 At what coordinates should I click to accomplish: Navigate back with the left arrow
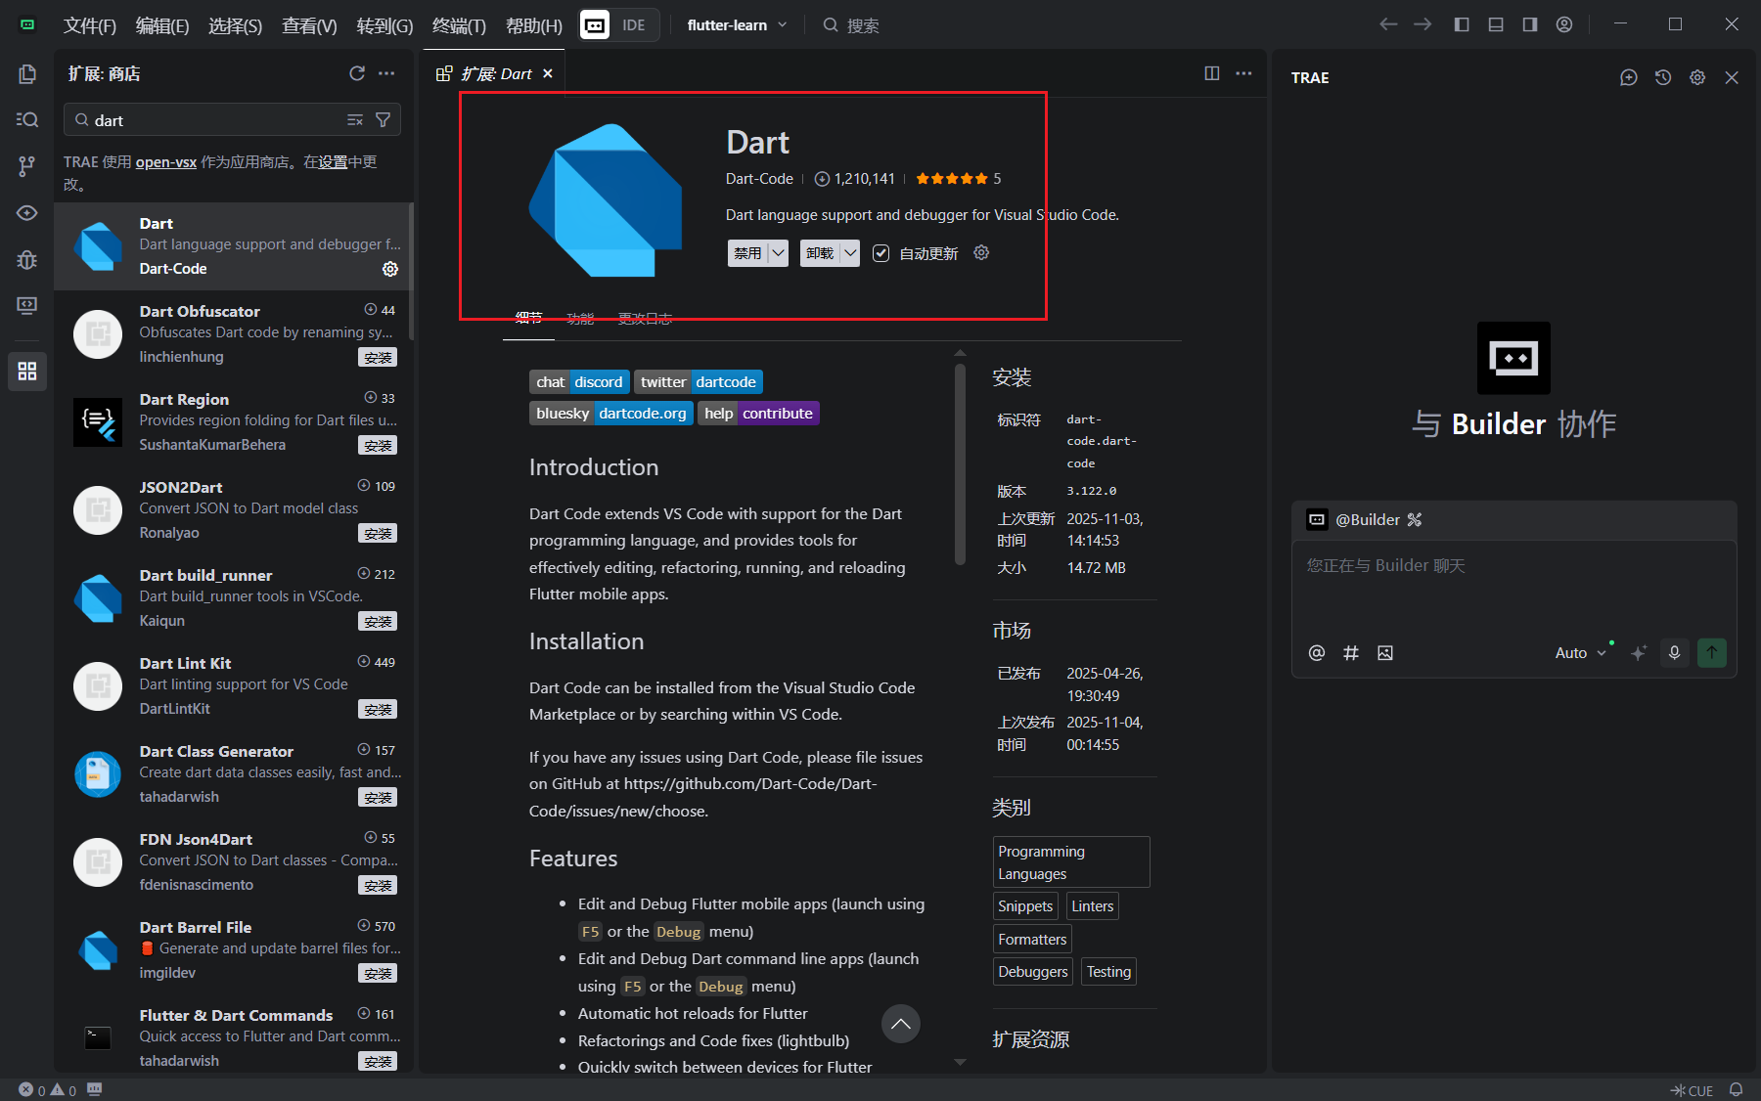[x=1388, y=24]
